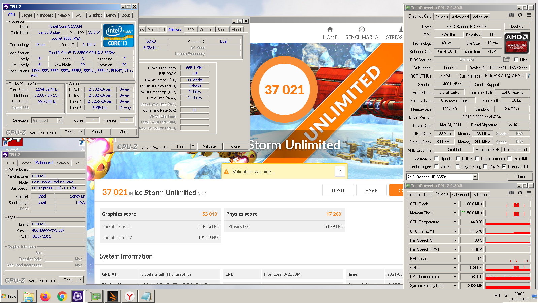
Task: Open the hamburger menu in upper GPU-Z window
Action: tap(529, 15)
